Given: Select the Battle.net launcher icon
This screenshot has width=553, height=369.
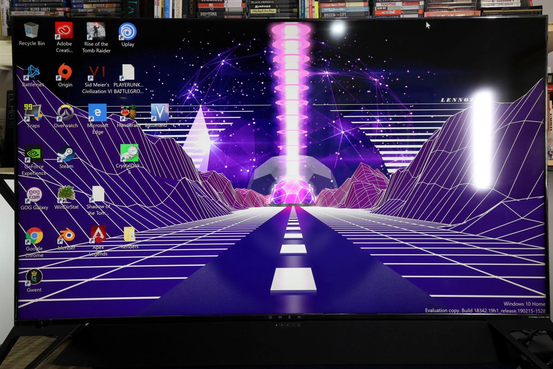Looking at the screenshot, I should pyautogui.click(x=32, y=72).
